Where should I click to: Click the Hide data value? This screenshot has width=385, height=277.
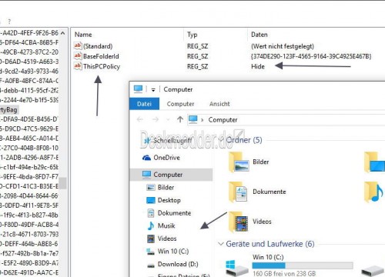pyautogui.click(x=258, y=66)
